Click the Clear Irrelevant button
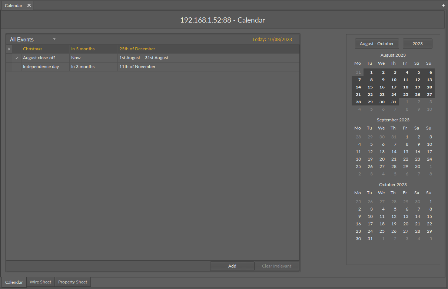Screen dimensions: 448x289 tap(277, 266)
